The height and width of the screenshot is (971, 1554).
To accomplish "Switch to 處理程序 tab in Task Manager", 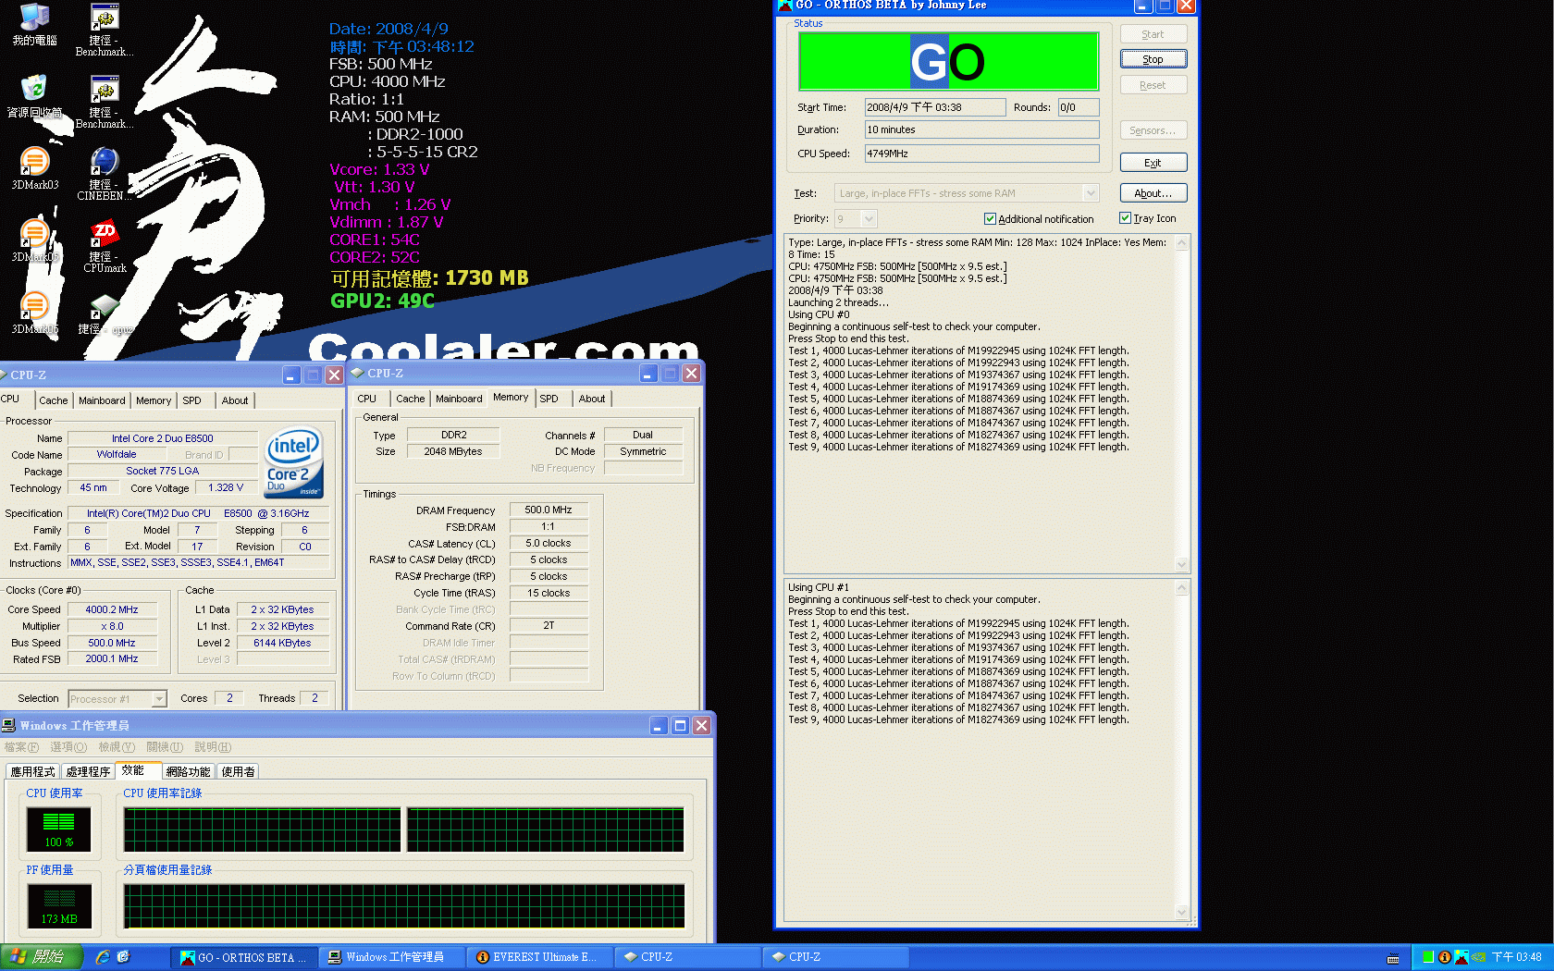I will pos(88,771).
